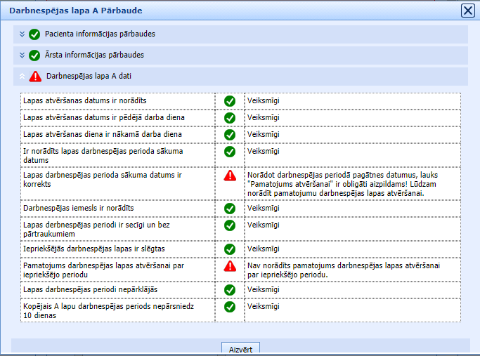Click green check for Iepriekšējās darbnespējas lapas ir slēgtas

click(229, 249)
